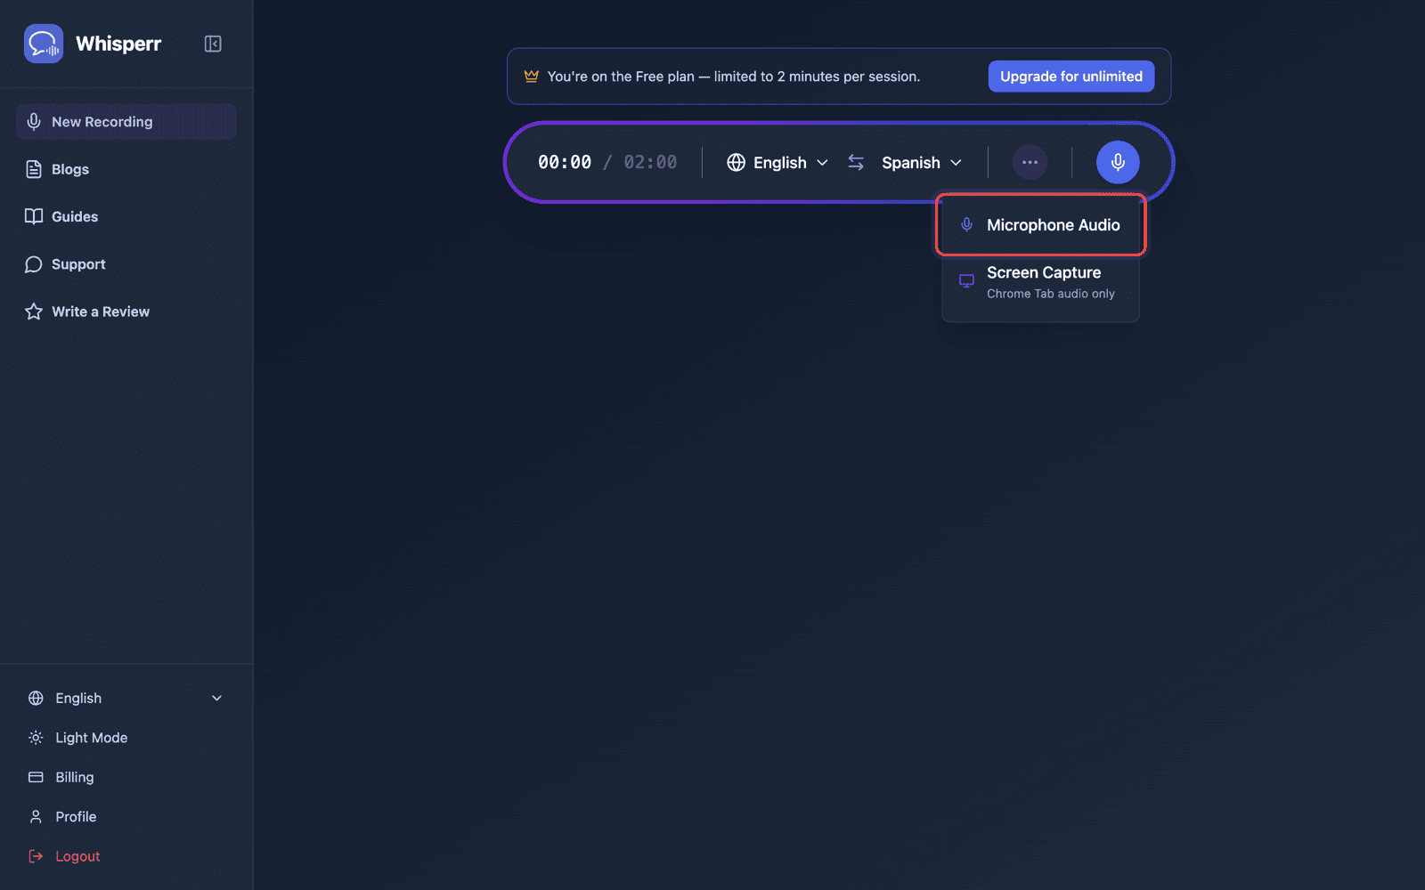This screenshot has width=1425, height=890.
Task: Click the crown icon in the plan banner
Action: (532, 77)
